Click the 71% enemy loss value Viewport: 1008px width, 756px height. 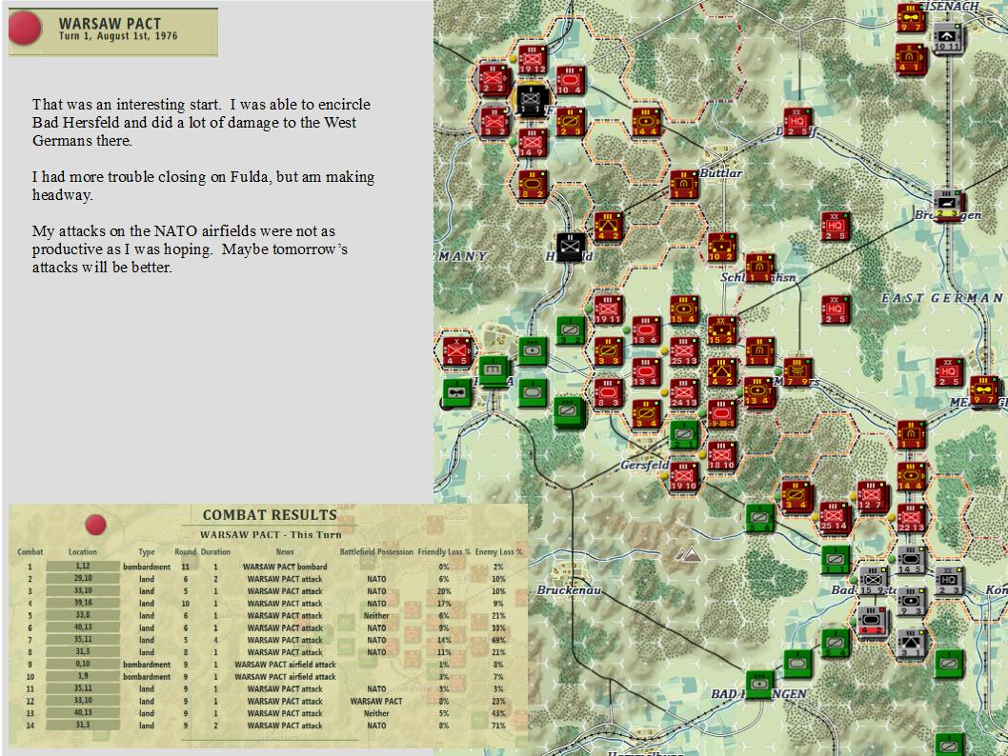499,726
